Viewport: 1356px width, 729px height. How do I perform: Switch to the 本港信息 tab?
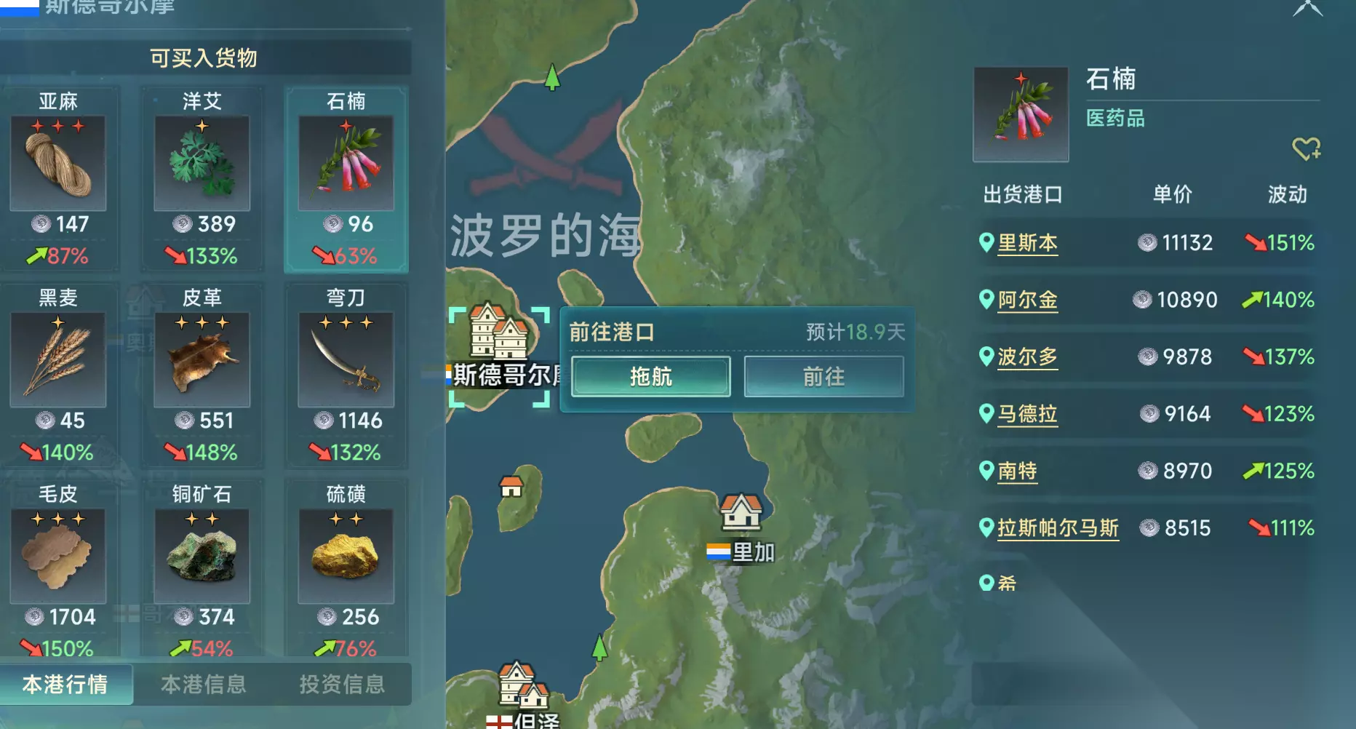pyautogui.click(x=203, y=684)
